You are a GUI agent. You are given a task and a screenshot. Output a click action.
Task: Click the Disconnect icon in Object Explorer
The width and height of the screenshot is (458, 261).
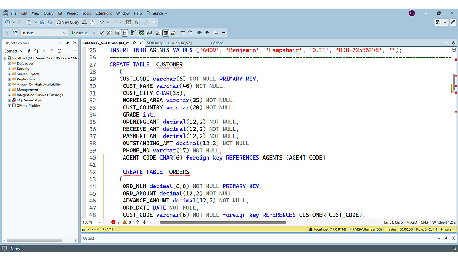pyautogui.click(x=36, y=51)
